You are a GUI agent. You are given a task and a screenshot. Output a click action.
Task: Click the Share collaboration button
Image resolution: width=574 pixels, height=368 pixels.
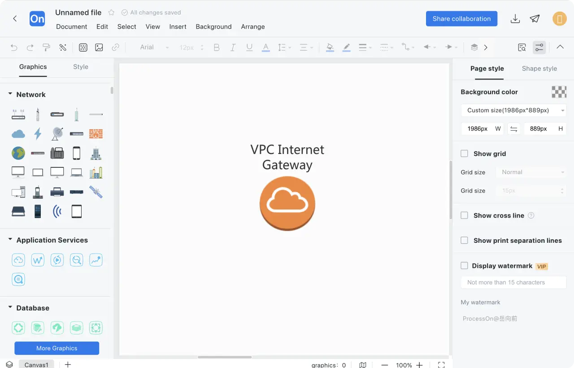point(461,19)
